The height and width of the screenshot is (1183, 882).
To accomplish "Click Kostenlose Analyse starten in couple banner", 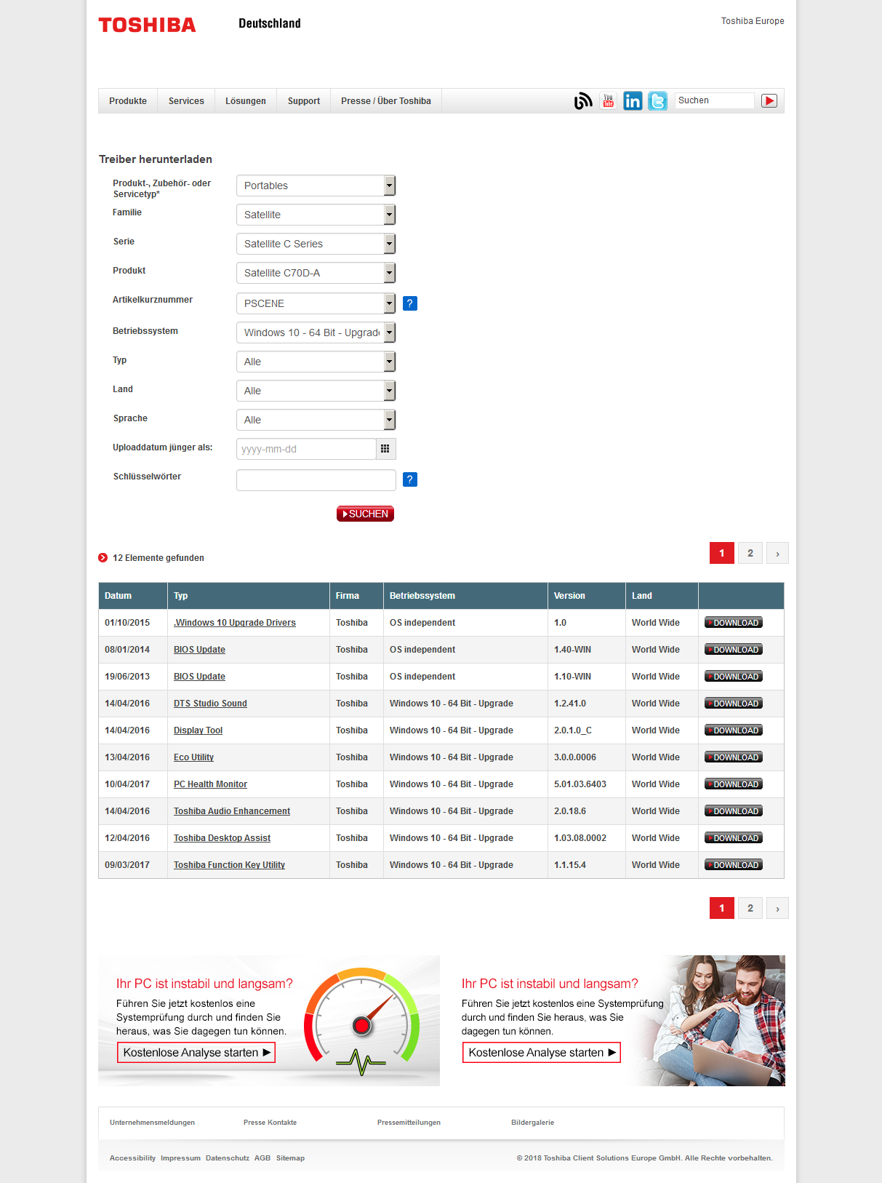I will pyautogui.click(x=542, y=1053).
